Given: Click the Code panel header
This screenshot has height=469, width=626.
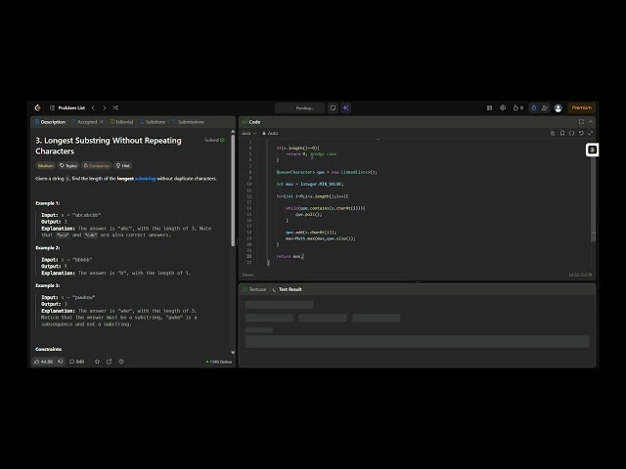Looking at the screenshot, I should (251, 122).
